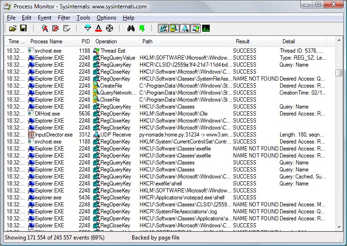The width and height of the screenshot is (347, 246).
Task: Click the CloseFile operation icon
Action: pos(96,100)
